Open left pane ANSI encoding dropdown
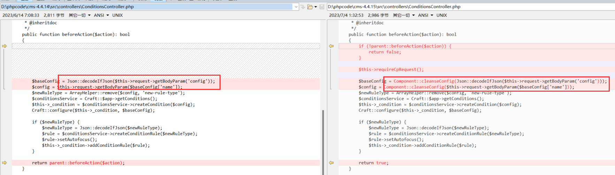Screen dimensions: 615x175 [101, 15]
